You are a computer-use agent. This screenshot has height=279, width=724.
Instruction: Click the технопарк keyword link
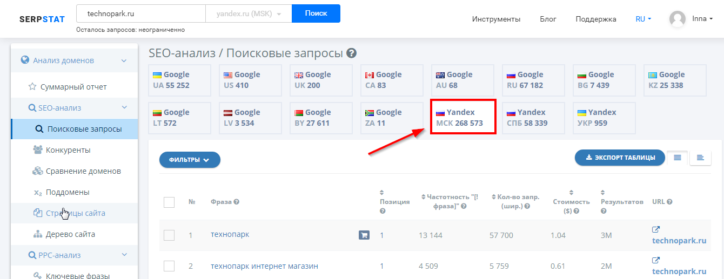pos(230,234)
